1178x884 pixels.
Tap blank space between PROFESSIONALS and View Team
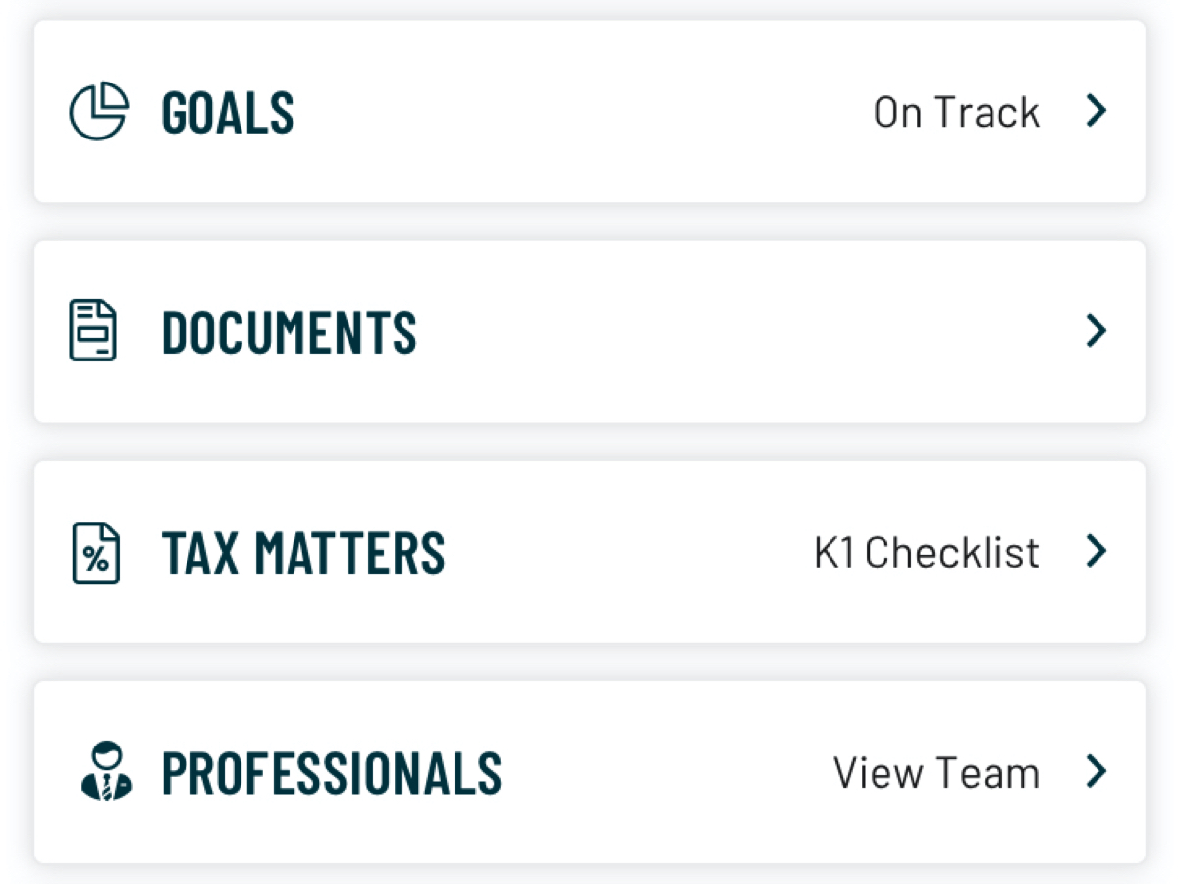(668, 772)
